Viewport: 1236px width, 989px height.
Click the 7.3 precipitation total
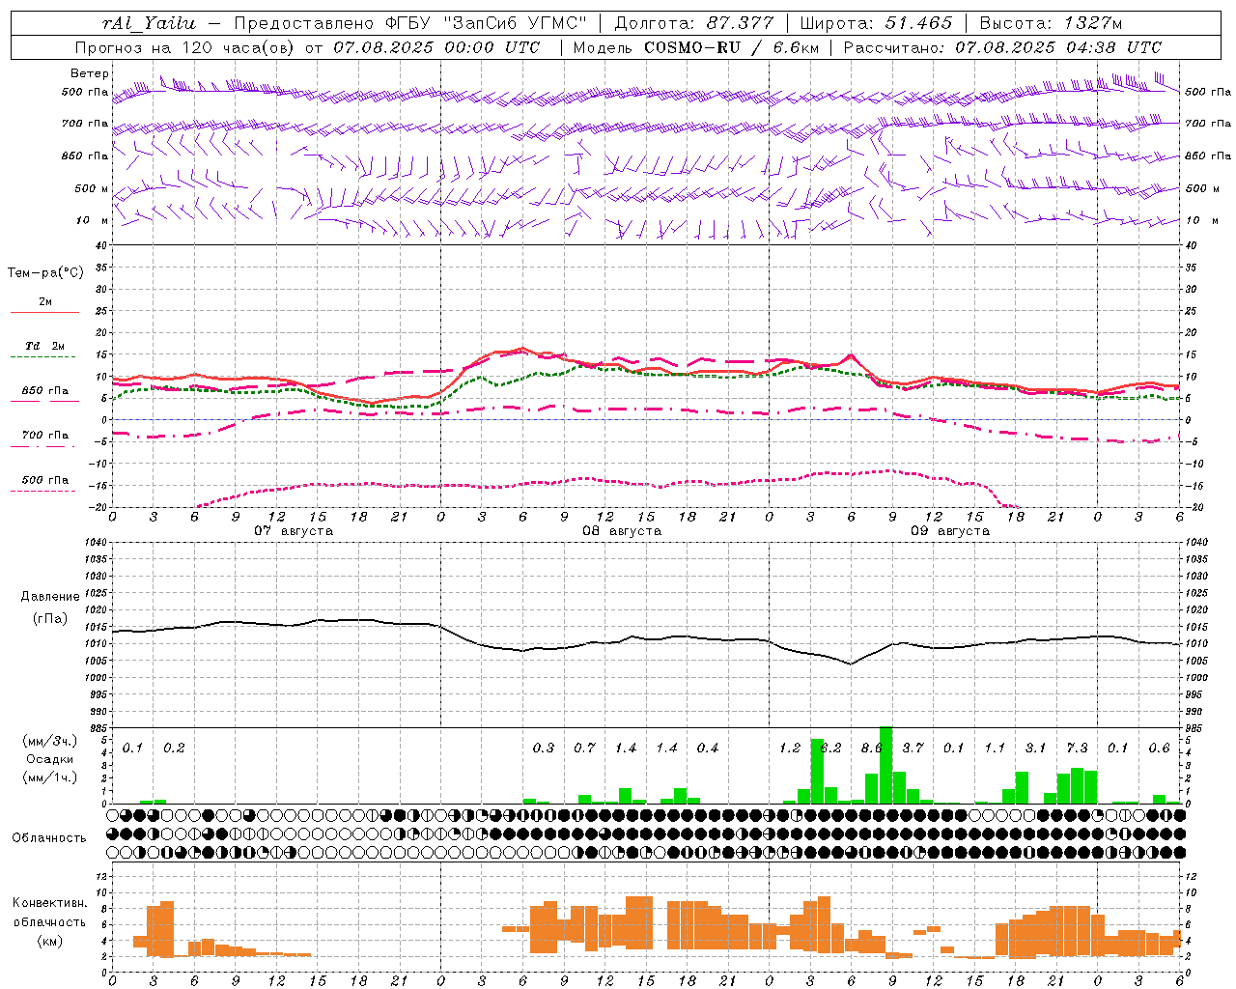click(1078, 749)
